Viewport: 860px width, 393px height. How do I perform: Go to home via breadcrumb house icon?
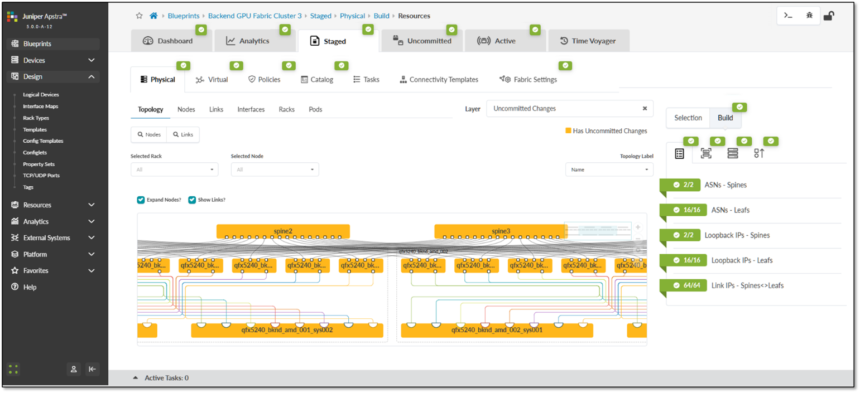point(153,16)
